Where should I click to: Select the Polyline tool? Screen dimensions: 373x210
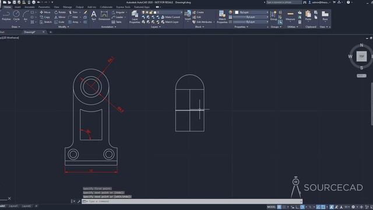point(6,16)
